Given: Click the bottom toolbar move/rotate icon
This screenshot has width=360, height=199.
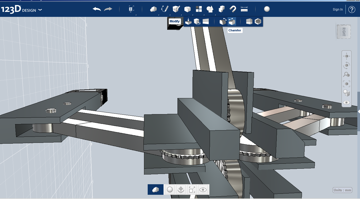Looking at the screenshot, I should 181,190.
